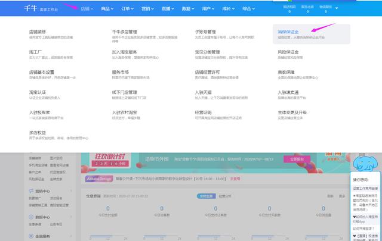
Task: Open 千牛多店管理 menu entry
Action: click(x=125, y=32)
